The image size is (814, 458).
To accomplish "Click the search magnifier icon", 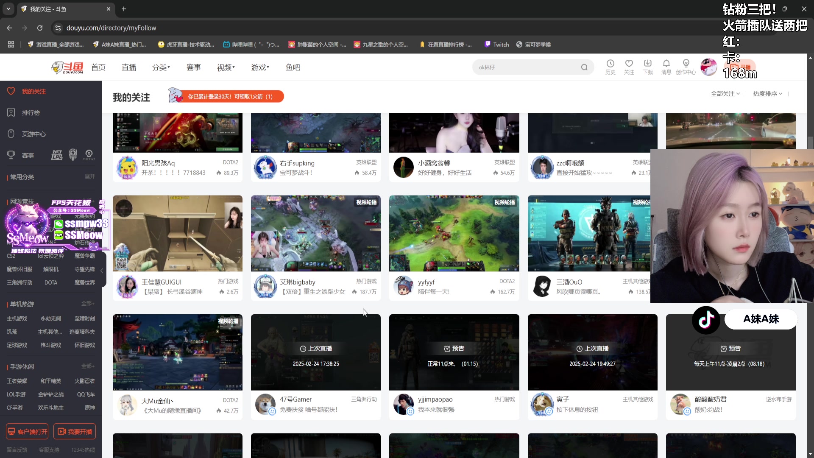I will point(584,67).
